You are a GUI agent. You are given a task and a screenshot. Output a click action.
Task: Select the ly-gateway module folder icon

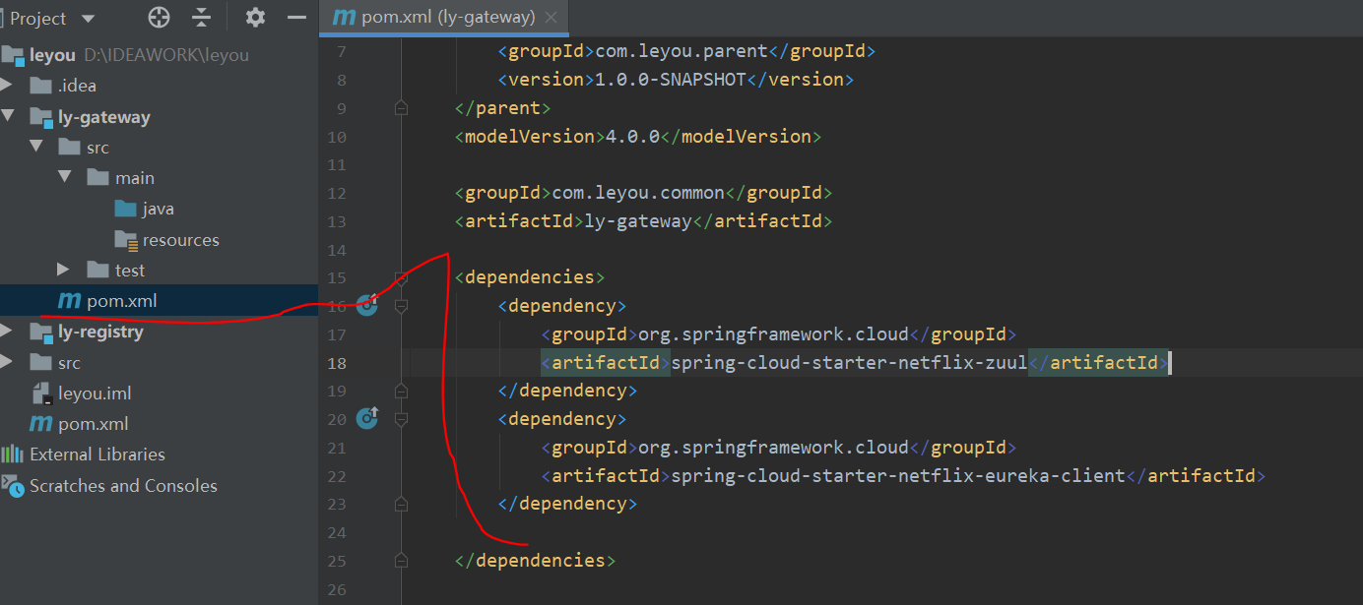click(x=41, y=118)
